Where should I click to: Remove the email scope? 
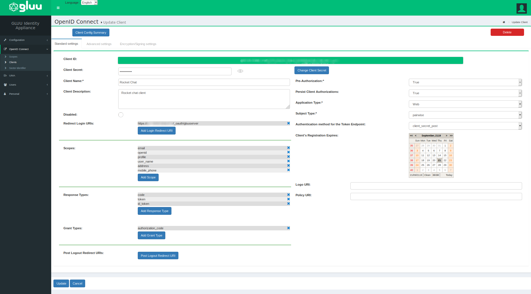pyautogui.click(x=288, y=148)
